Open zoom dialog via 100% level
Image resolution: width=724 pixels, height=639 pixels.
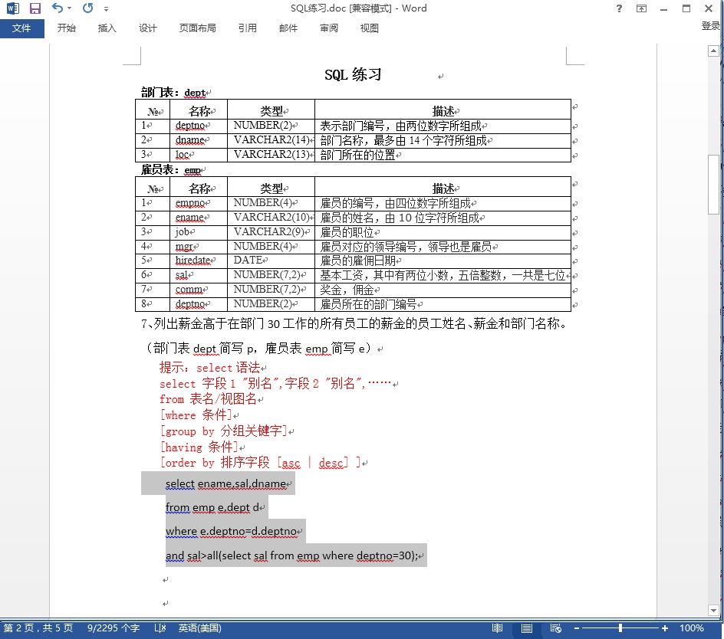coord(691,628)
